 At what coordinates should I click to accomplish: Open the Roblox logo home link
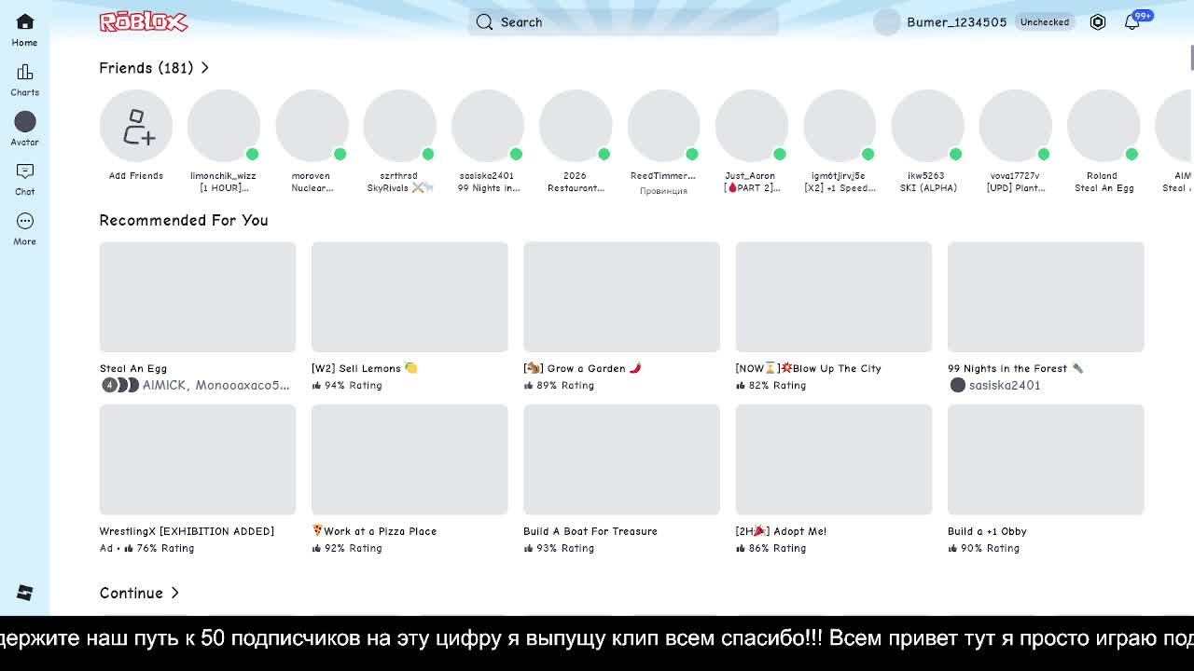point(144,21)
